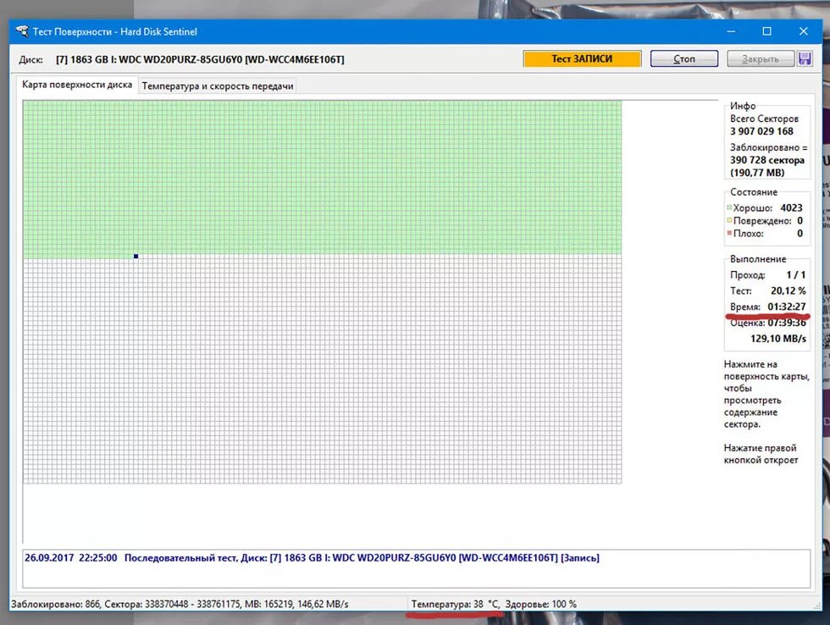
Task: Click the Стоп button
Action: [x=684, y=58]
